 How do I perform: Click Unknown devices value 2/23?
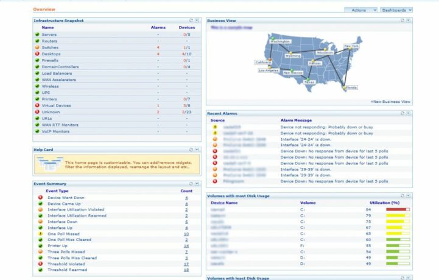point(187,112)
